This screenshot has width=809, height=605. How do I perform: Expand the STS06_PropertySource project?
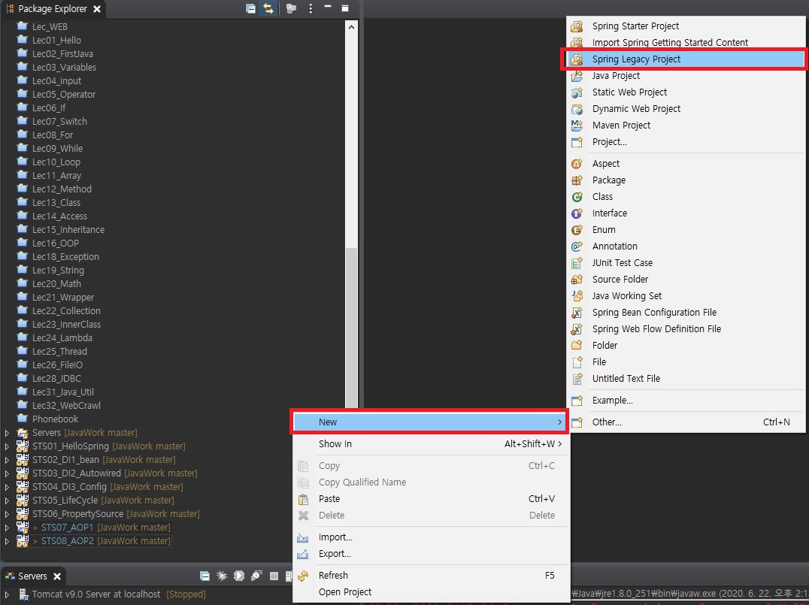tap(7, 514)
